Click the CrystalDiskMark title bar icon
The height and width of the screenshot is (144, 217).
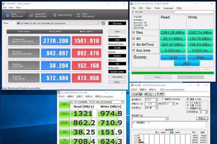(x=59, y=93)
